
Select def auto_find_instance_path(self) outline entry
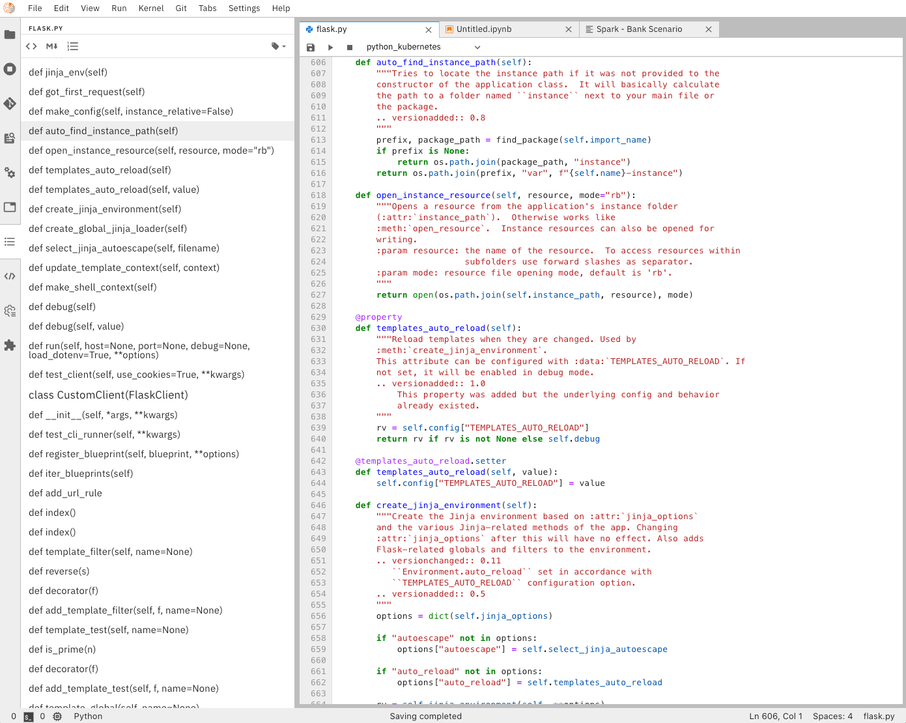click(x=157, y=131)
